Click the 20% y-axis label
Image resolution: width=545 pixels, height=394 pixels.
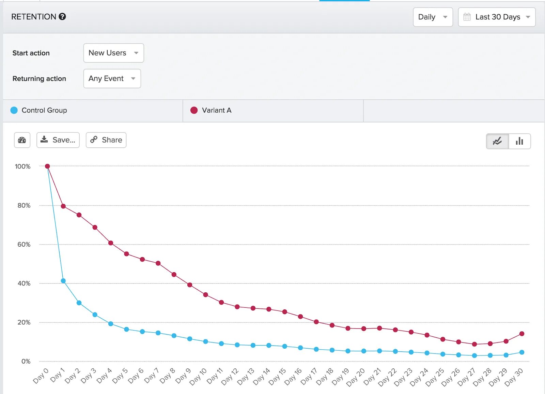pyautogui.click(x=24, y=322)
